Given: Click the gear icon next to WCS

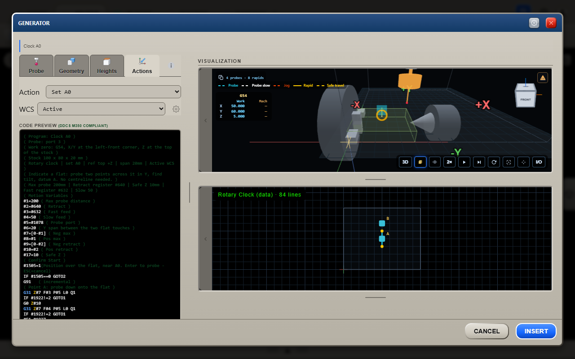Looking at the screenshot, I should point(176,109).
